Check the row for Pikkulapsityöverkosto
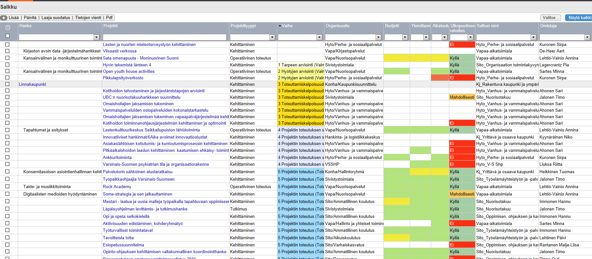The image size is (592, 259). coord(7,78)
